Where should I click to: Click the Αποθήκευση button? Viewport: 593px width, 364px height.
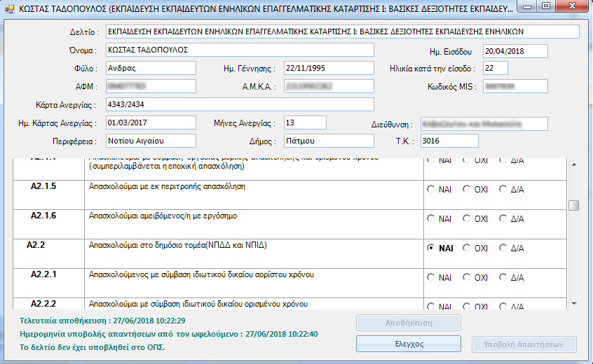408,323
